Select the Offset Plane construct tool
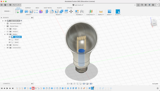This screenshot has width=160, height=91. 90,11
